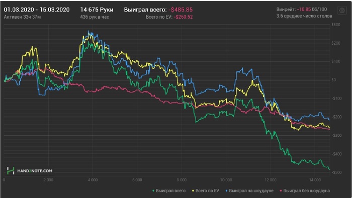Click the $0 axis label
This screenshot has width=352, height=198.
tap(333, 80)
